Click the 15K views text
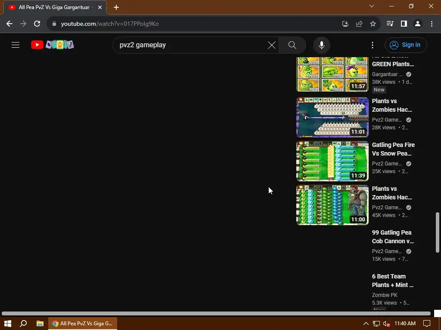The width and height of the screenshot is (441, 330). (x=383, y=259)
